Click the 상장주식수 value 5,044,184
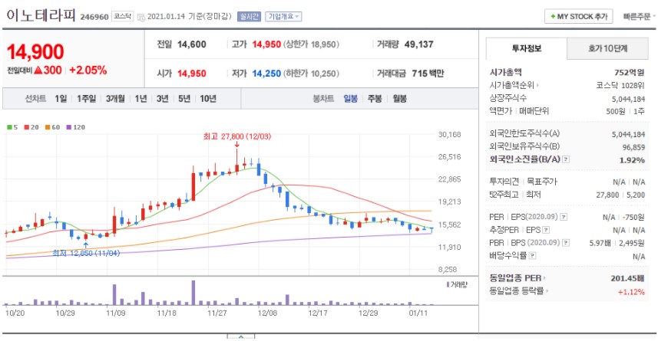Screen dimensions: 658x341 [x=628, y=99]
